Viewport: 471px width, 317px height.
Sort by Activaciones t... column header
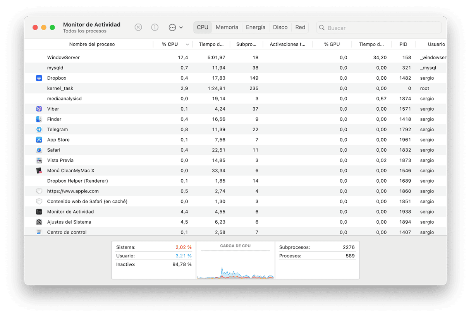pos(287,44)
